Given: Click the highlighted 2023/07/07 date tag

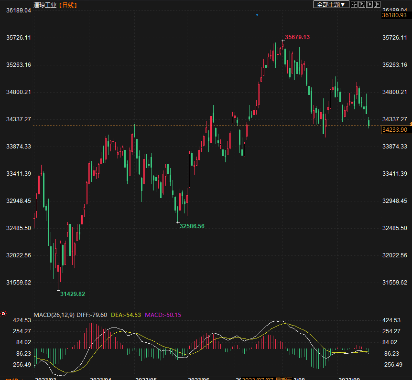Looking at the screenshot, I should click(267, 379).
